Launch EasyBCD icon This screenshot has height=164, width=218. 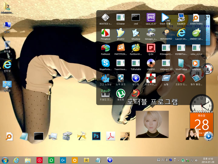[x=181, y=18]
